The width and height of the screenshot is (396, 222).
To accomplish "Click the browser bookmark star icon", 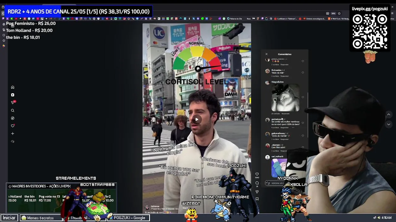I will point(339,13).
